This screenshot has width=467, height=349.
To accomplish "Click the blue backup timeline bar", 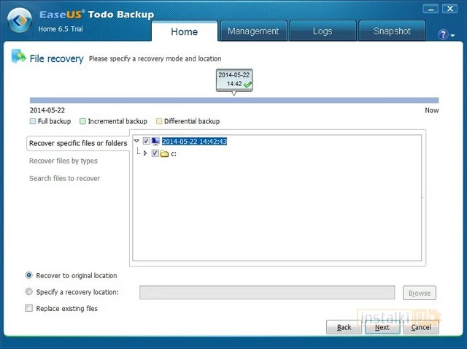I will pyautogui.click(x=234, y=101).
